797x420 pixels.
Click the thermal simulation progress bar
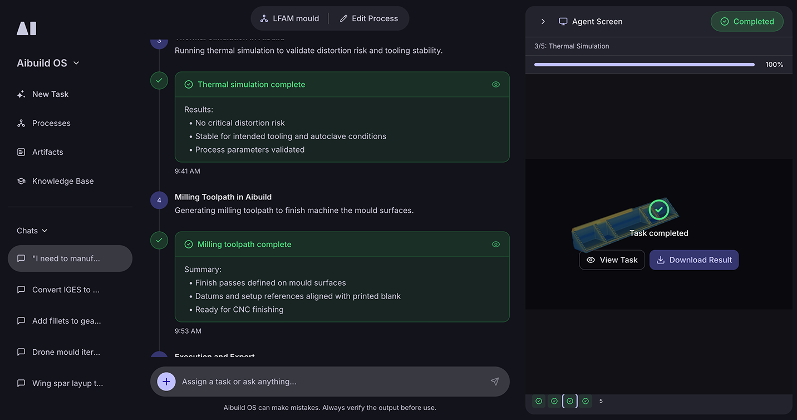coord(644,65)
